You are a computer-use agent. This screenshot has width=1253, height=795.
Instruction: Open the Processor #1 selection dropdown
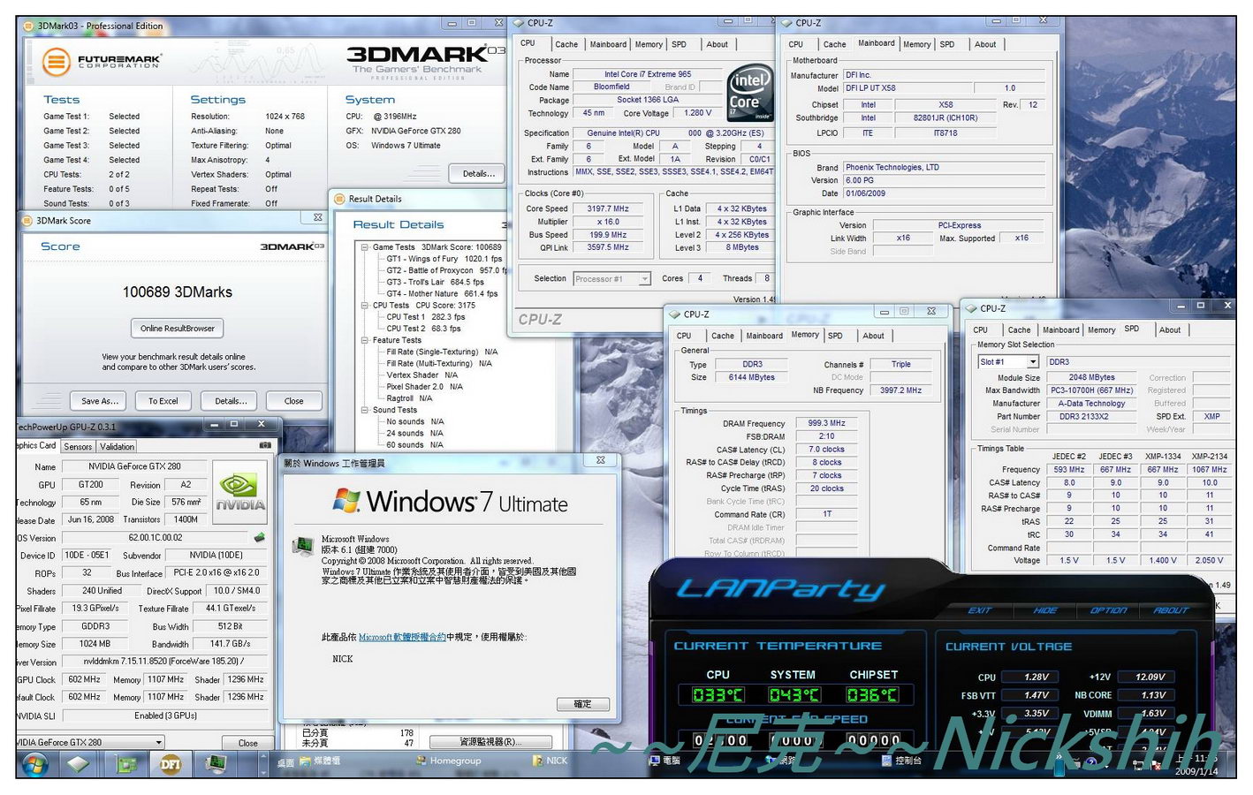pyautogui.click(x=644, y=279)
